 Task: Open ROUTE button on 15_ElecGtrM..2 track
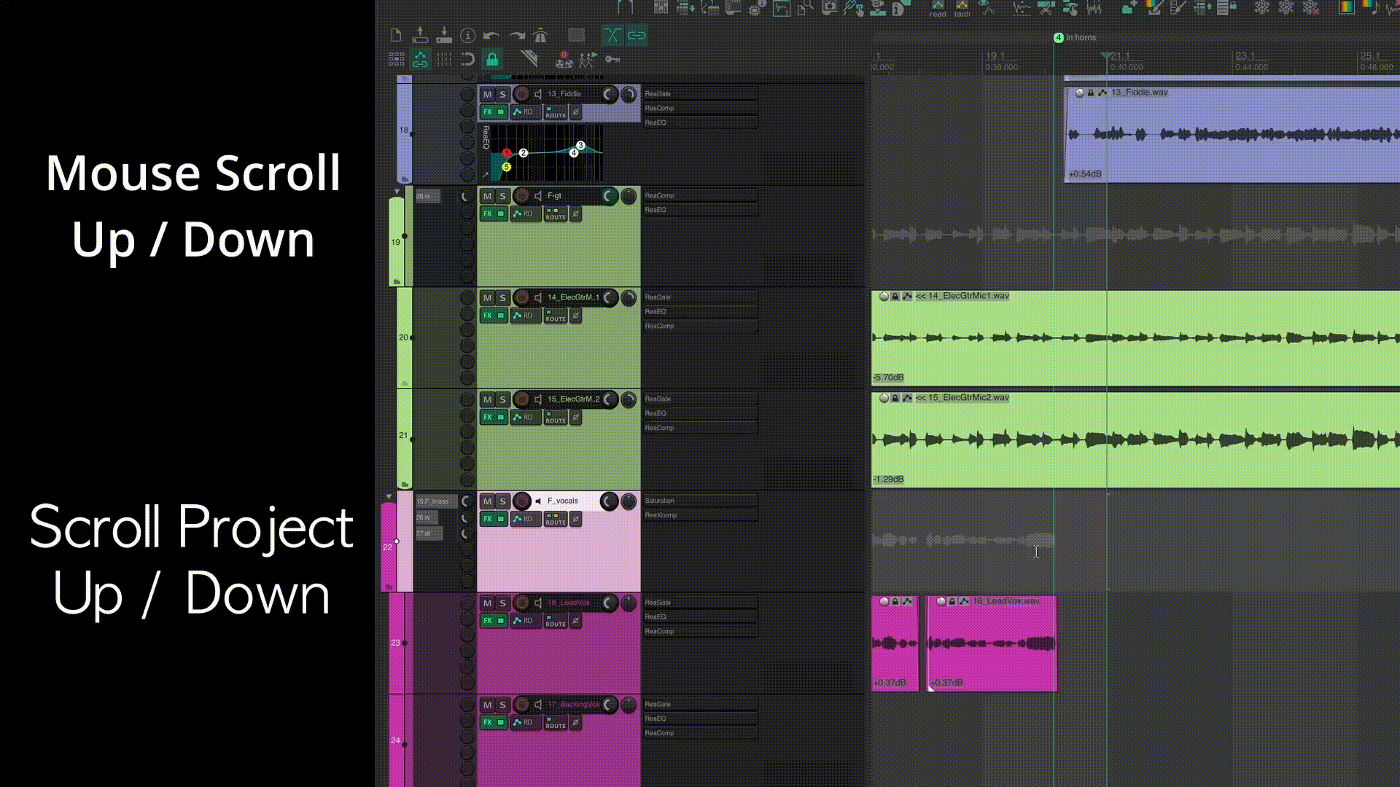pos(556,418)
